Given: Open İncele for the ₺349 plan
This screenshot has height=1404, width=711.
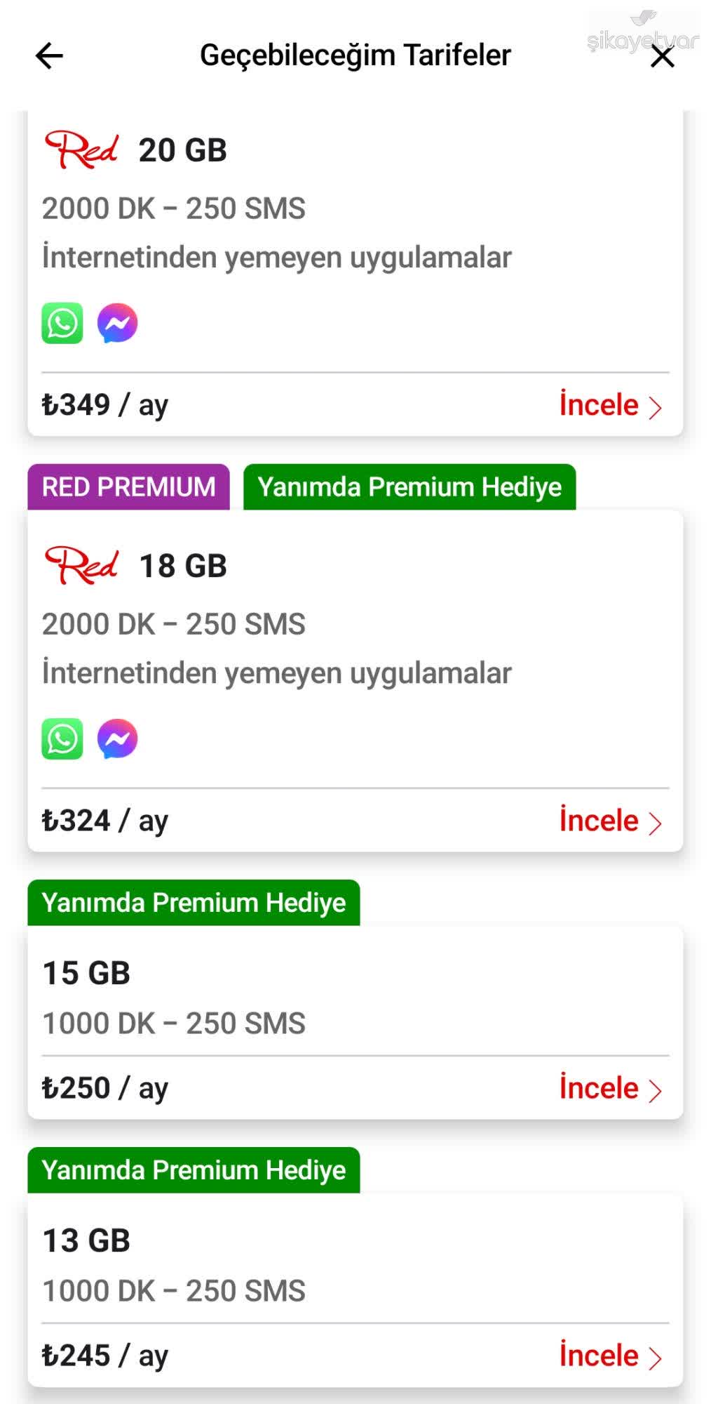Looking at the screenshot, I should point(610,405).
